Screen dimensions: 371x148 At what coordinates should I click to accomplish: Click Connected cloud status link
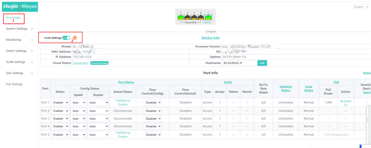point(80,63)
